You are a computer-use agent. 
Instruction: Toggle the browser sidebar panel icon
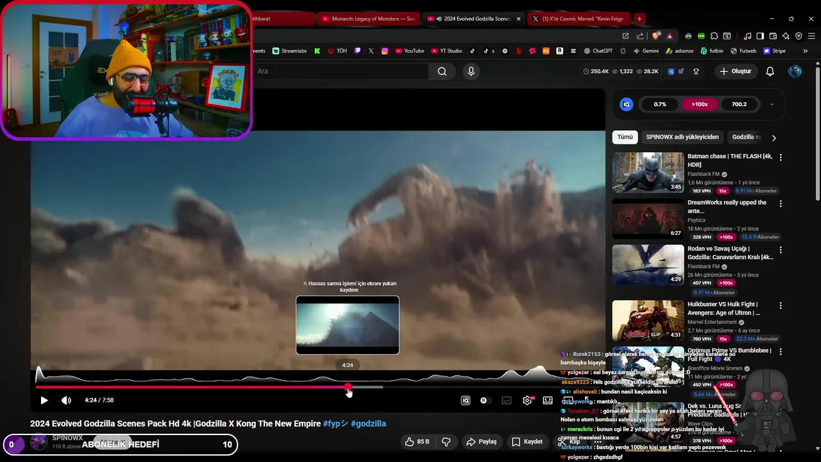[760, 36]
